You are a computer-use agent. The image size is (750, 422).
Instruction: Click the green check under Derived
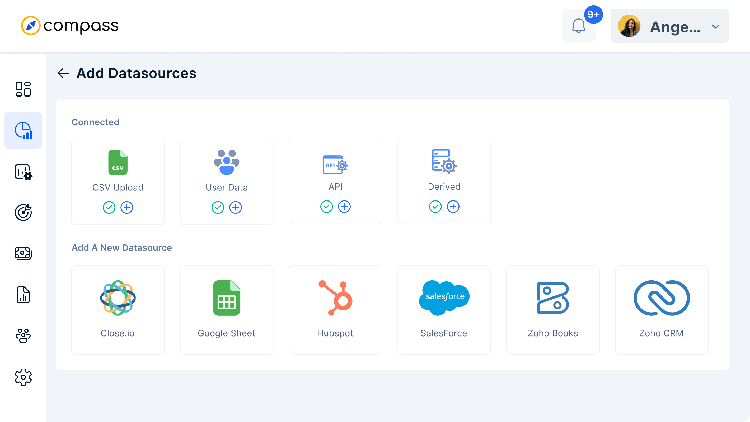pos(435,207)
